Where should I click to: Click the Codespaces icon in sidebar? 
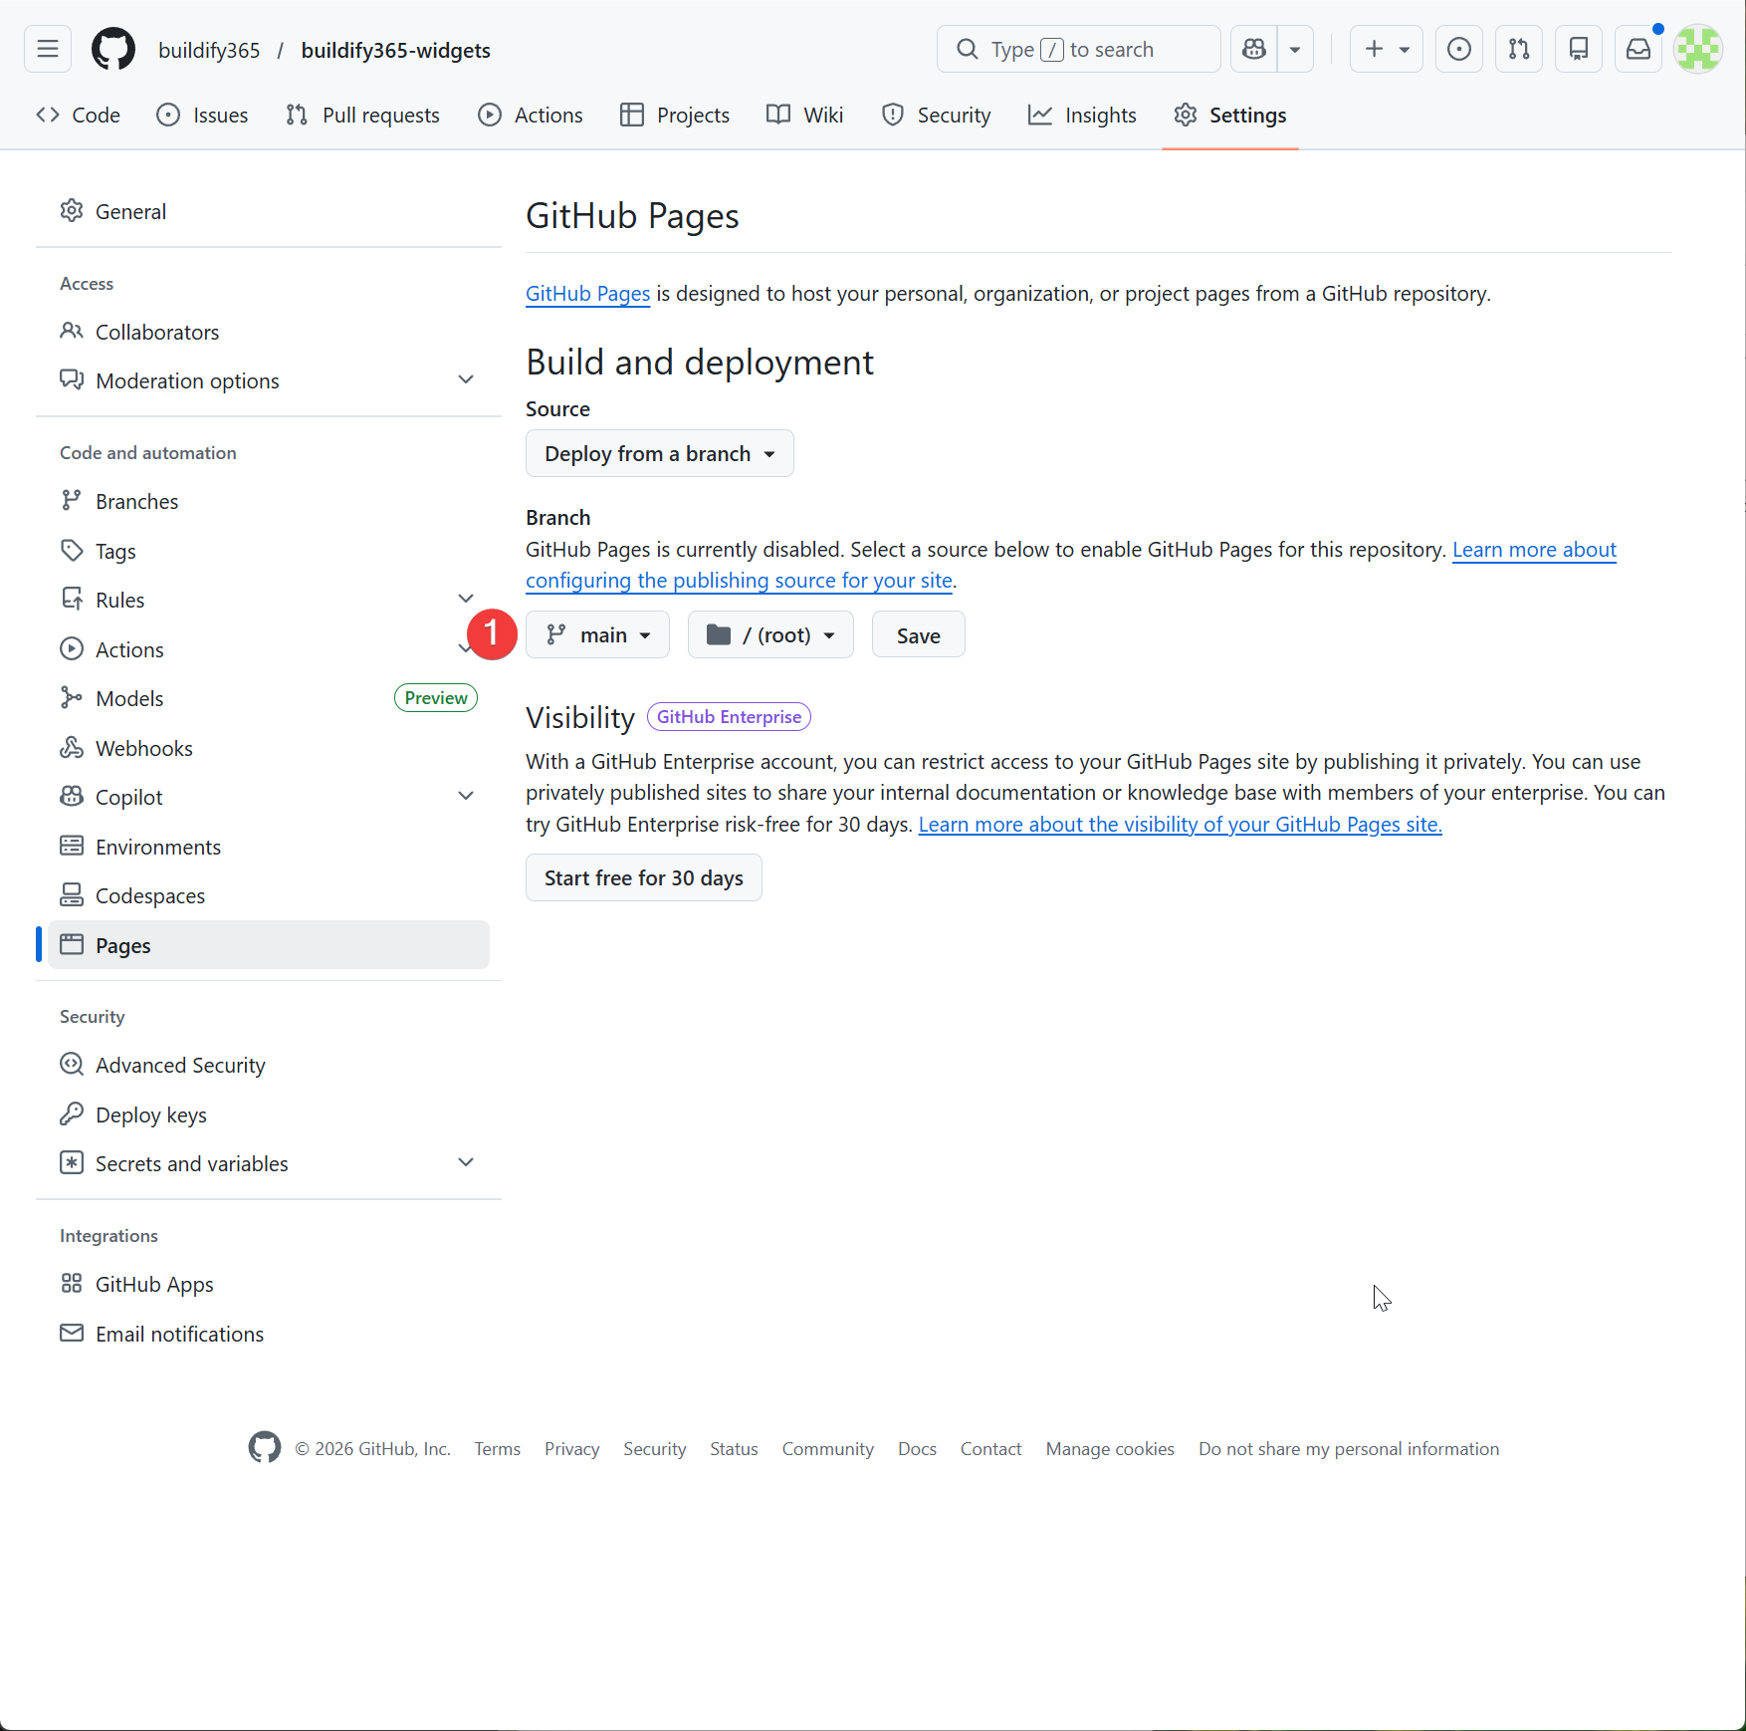coord(72,895)
